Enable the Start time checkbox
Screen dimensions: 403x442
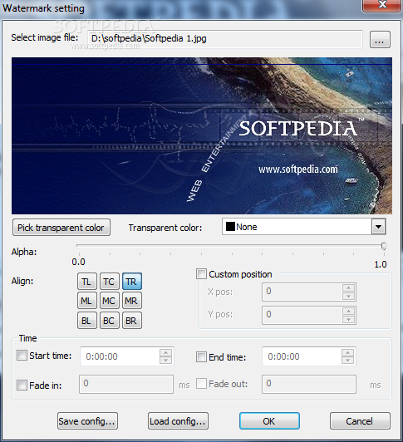coord(22,356)
